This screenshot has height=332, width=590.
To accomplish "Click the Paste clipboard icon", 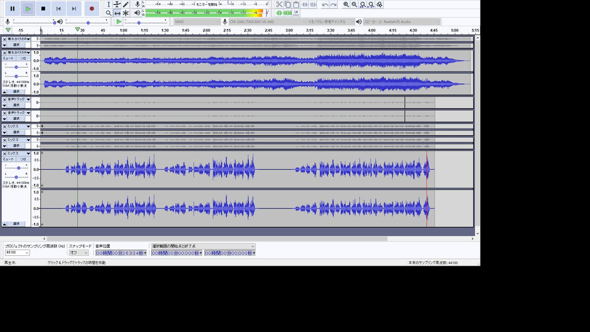I will tap(296, 4).
